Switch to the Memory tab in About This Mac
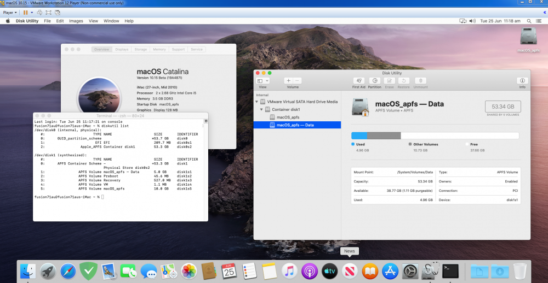The image size is (548, 283). 159,50
